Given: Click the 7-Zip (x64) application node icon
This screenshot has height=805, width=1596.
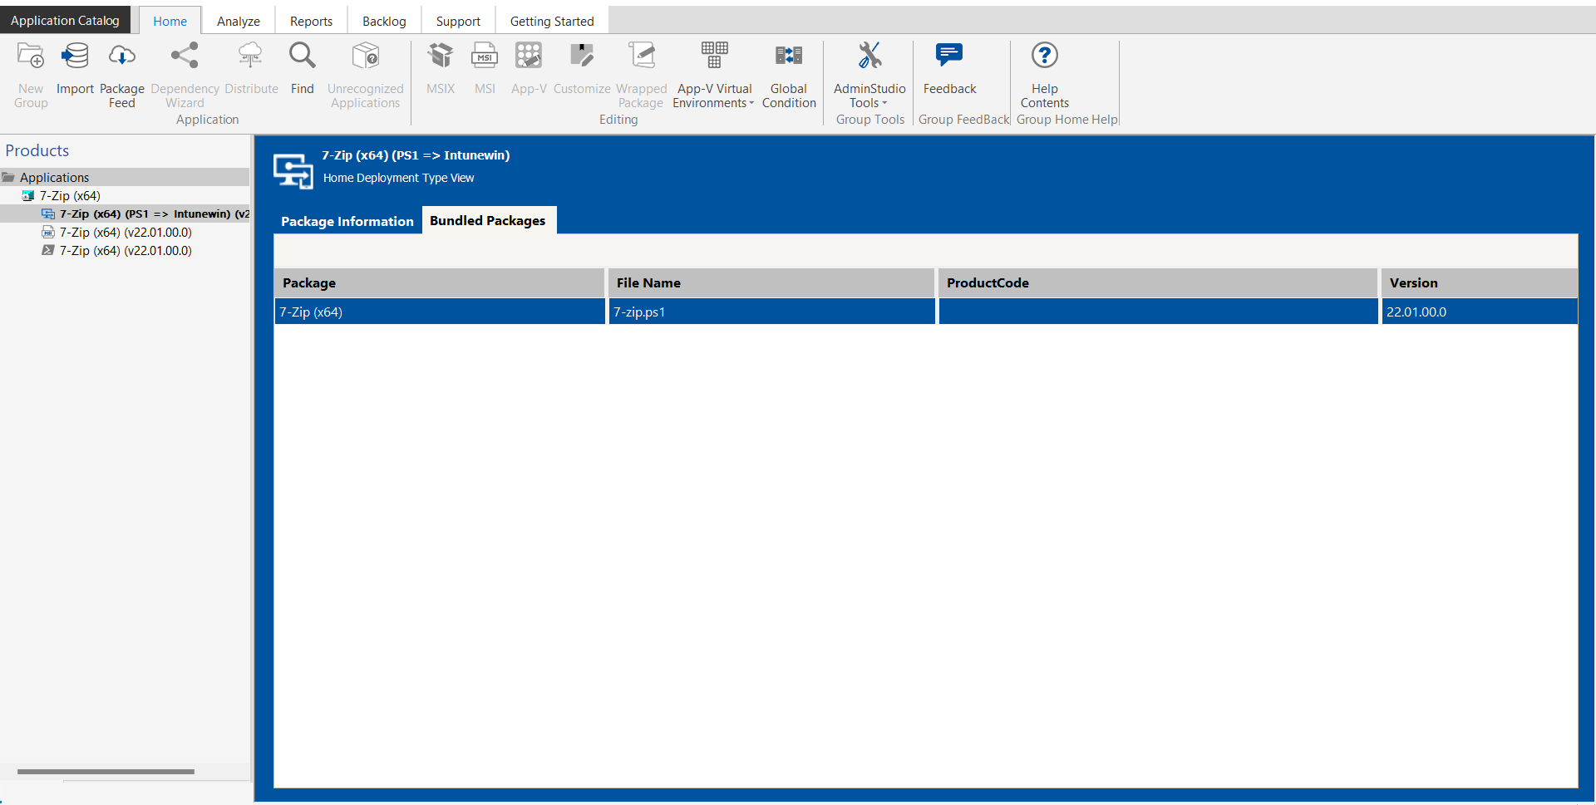Looking at the screenshot, I should click(x=28, y=196).
